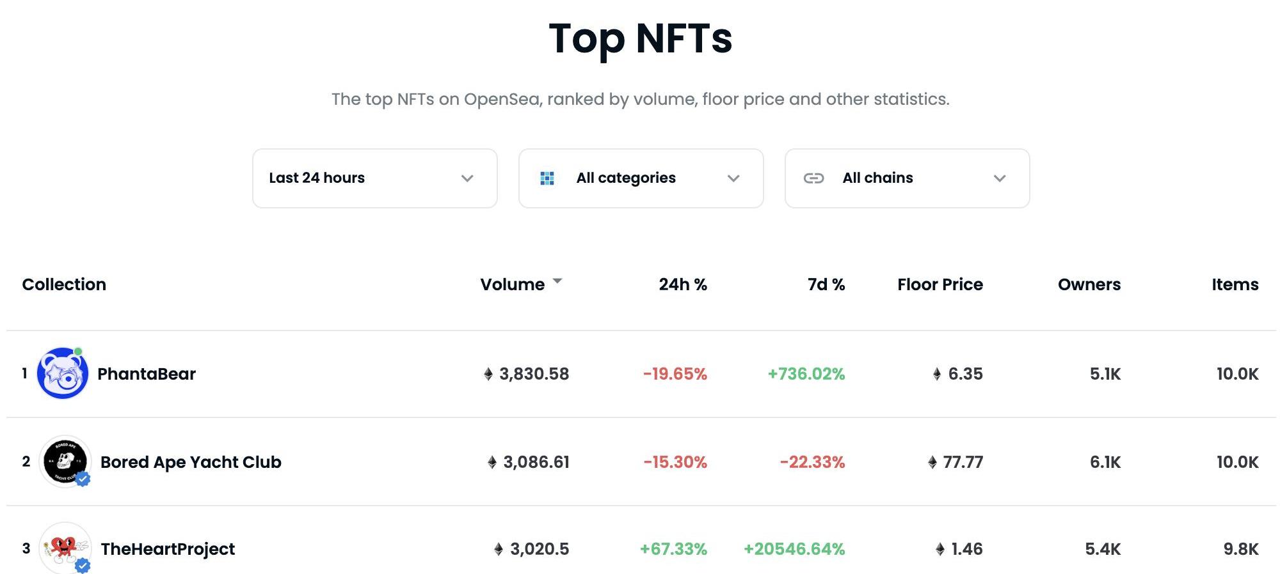Click the Ethereum icon next to 3,830.58
1280x574 pixels.
[x=488, y=375]
